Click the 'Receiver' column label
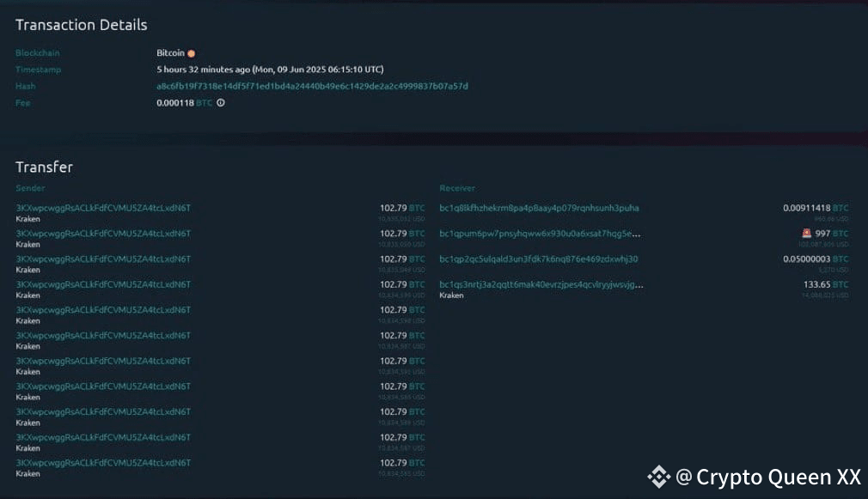Screen dimensions: 868x499 coord(457,188)
